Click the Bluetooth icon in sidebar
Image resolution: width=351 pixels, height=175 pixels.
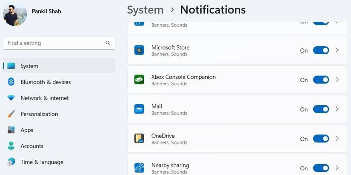[x=11, y=82]
